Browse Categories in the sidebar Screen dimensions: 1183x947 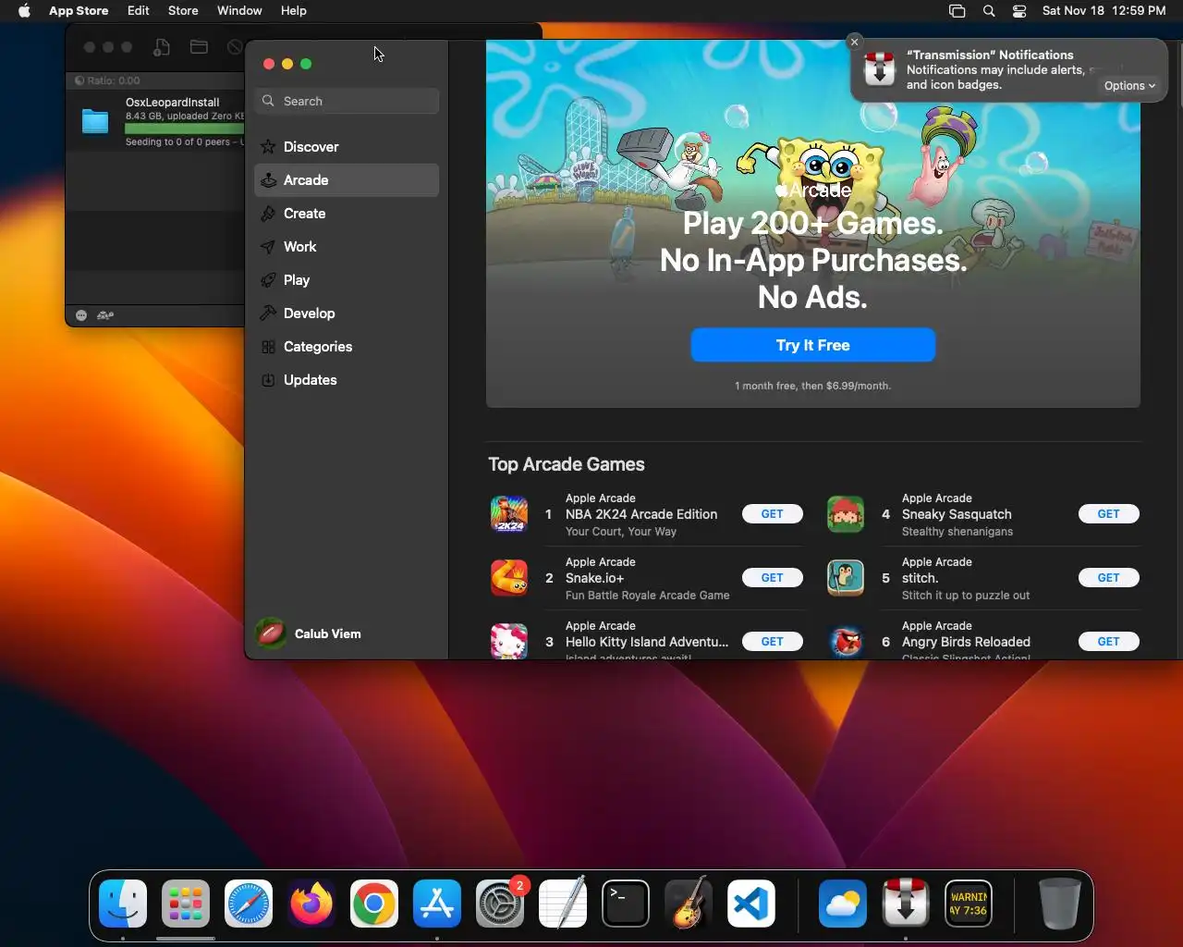pos(347,347)
